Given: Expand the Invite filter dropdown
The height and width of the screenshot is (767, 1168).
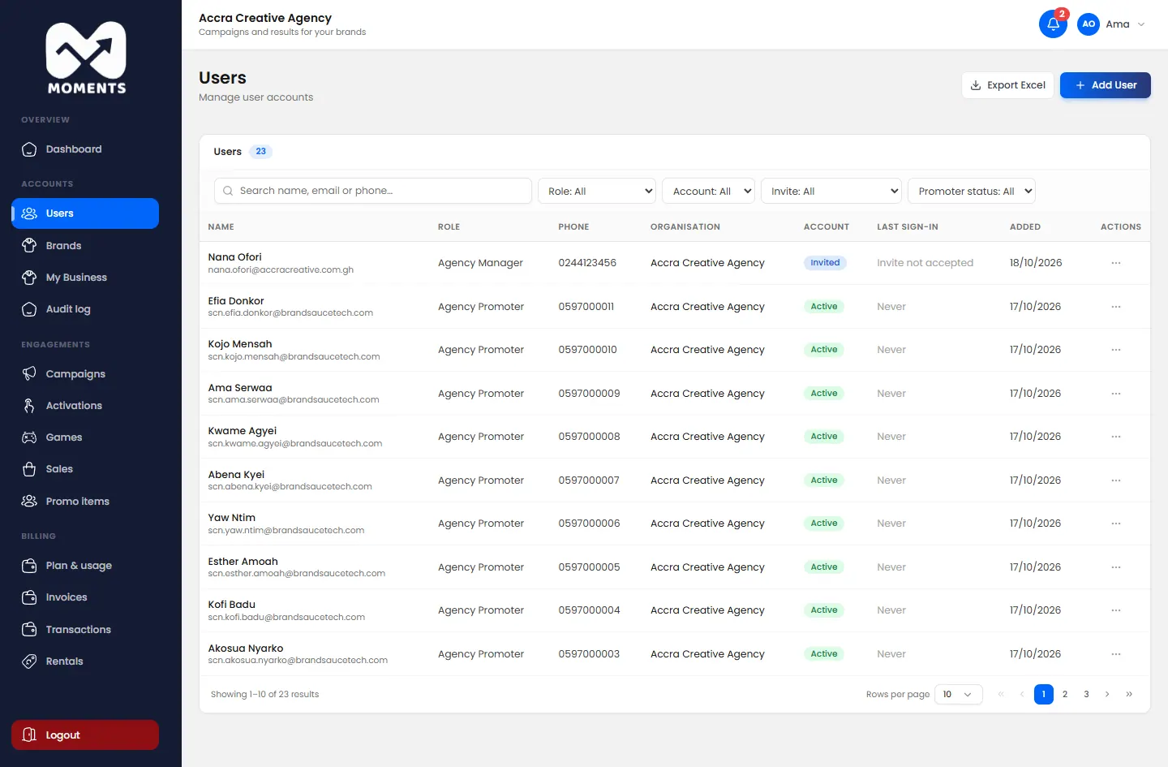Looking at the screenshot, I should [831, 192].
